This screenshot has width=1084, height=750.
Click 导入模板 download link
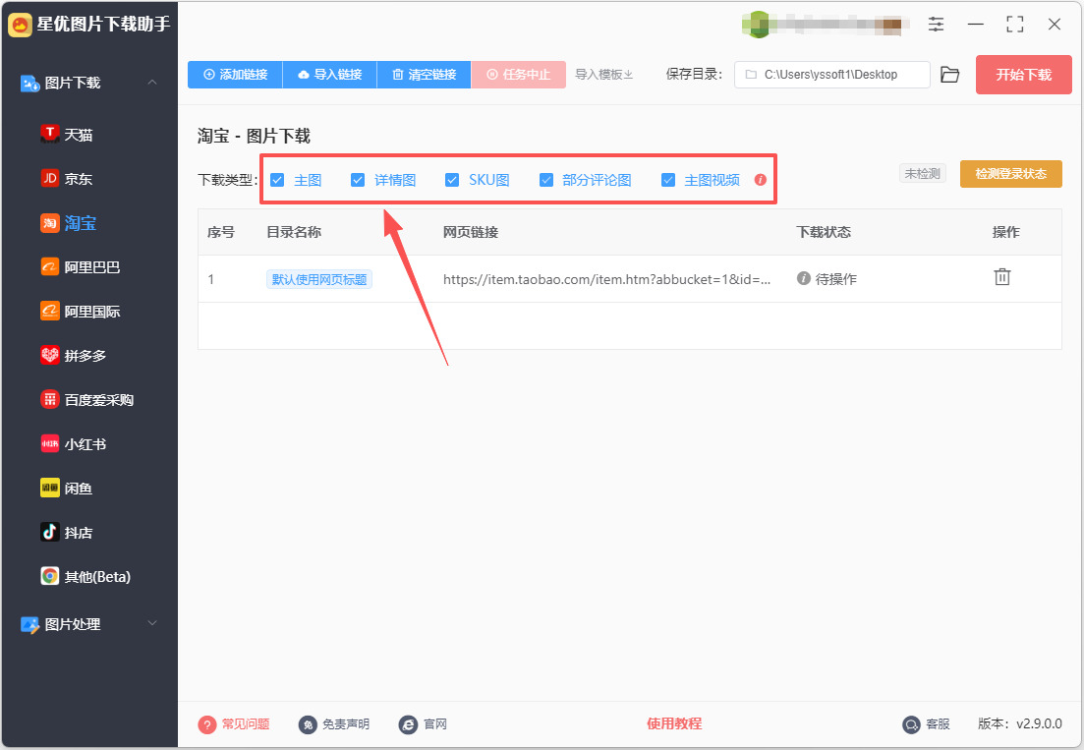[x=604, y=75]
